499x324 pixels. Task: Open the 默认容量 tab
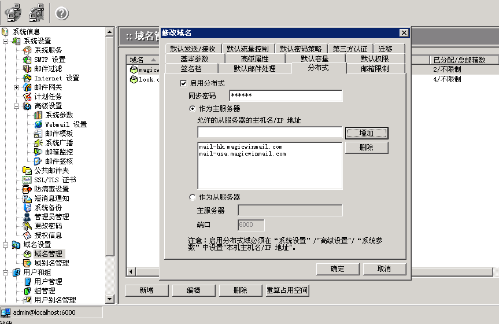point(315,58)
